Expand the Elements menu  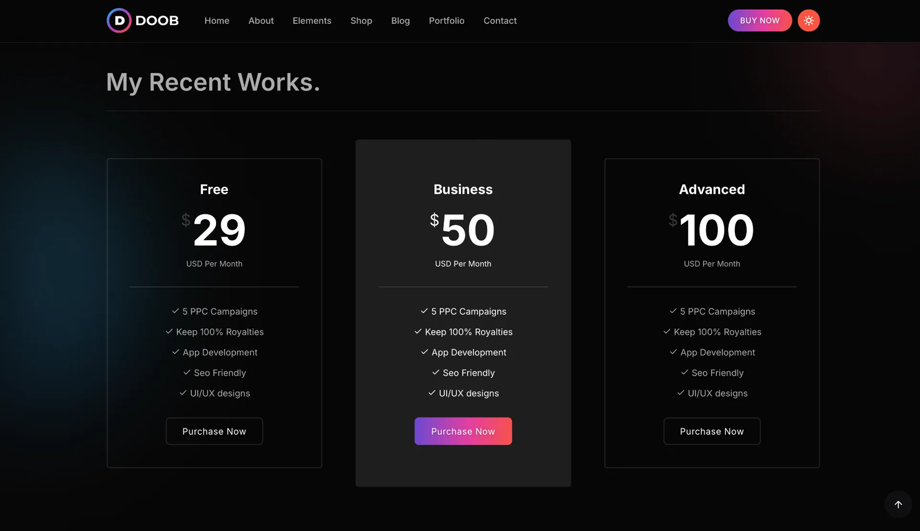311,21
